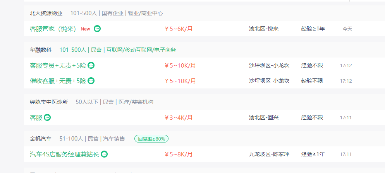The width and height of the screenshot is (385, 173).
Task: Visit 华融数科 company page
Action: [x=41, y=50]
